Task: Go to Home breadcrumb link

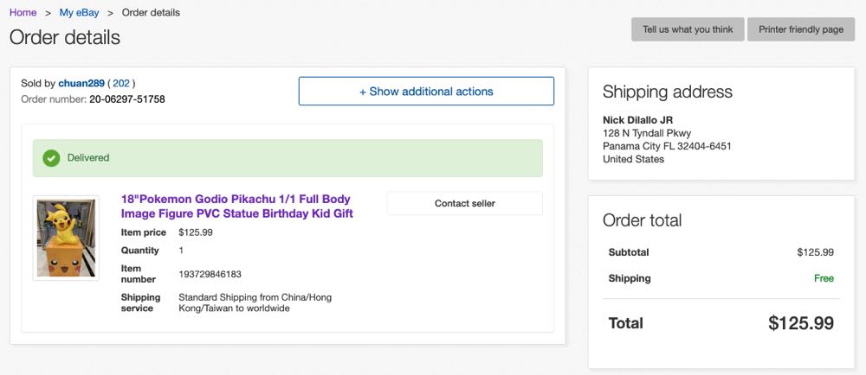Action: [x=23, y=13]
